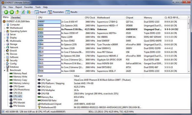
Task: Select the Computer tree icon
Action: [x=8, y=25]
